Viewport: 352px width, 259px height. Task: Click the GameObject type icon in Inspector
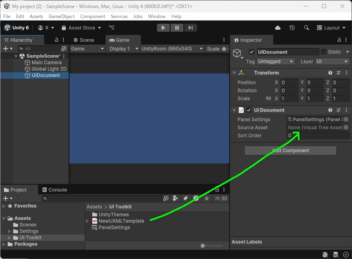(237, 53)
